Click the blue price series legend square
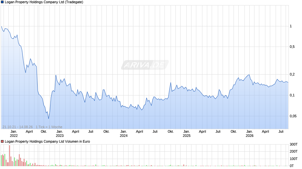The image size is (302, 169). pos(2,2)
